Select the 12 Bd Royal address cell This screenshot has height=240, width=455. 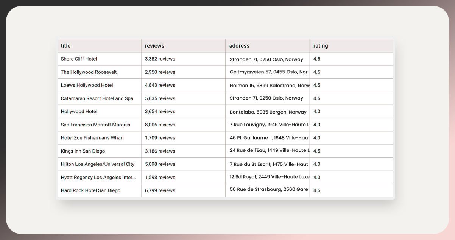pos(270,177)
